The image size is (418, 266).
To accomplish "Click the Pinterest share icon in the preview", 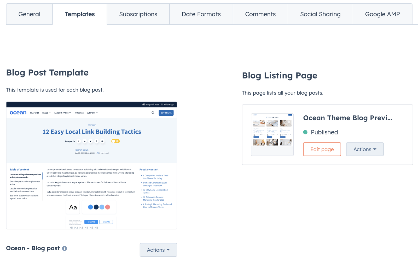I will tap(96, 141).
